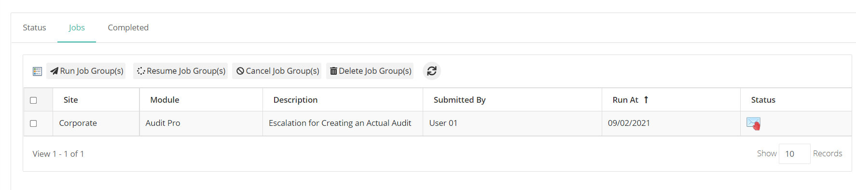
Task: Sort by the Site column header
Action: point(71,100)
